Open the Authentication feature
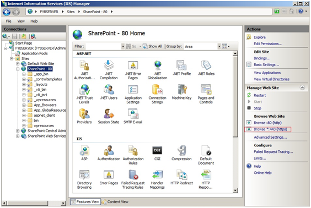 pyautogui.click(x=109, y=153)
